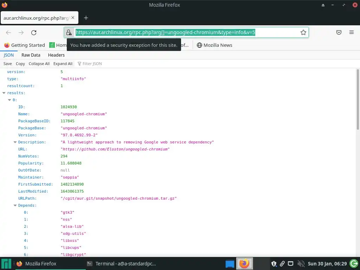The height and width of the screenshot is (270, 360).
Task: Click the FirstSubmitted value 1482134890
Action: coord(72,184)
